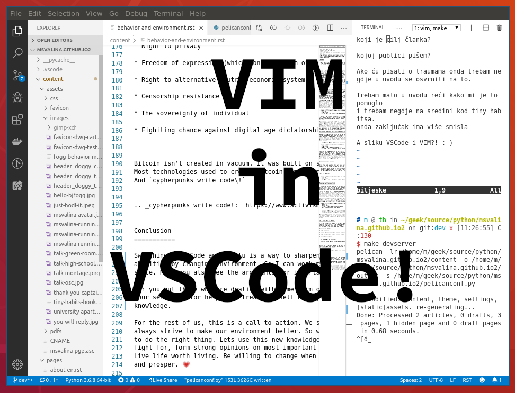This screenshot has width=515, height=393.
Task: Open hello-bjfogg.jpg file
Action: coord(74,195)
